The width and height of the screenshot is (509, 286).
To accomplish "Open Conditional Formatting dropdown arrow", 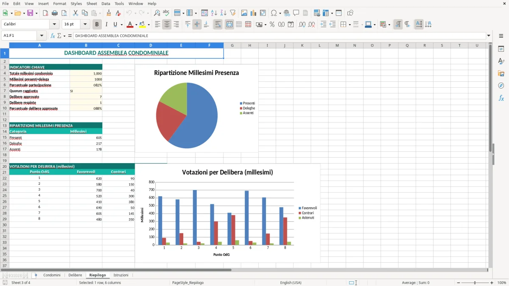I will [389, 25].
